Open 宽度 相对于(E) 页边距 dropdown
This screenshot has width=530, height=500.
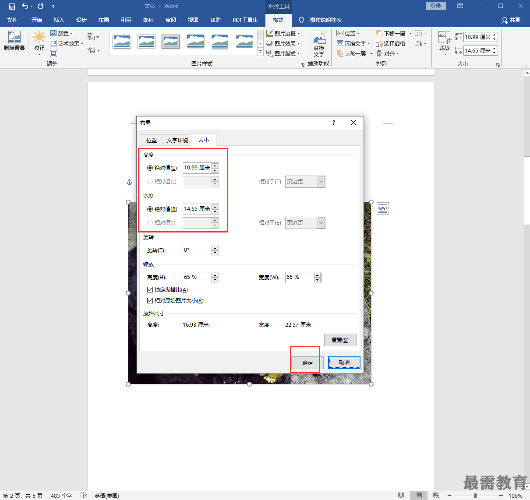(x=305, y=223)
